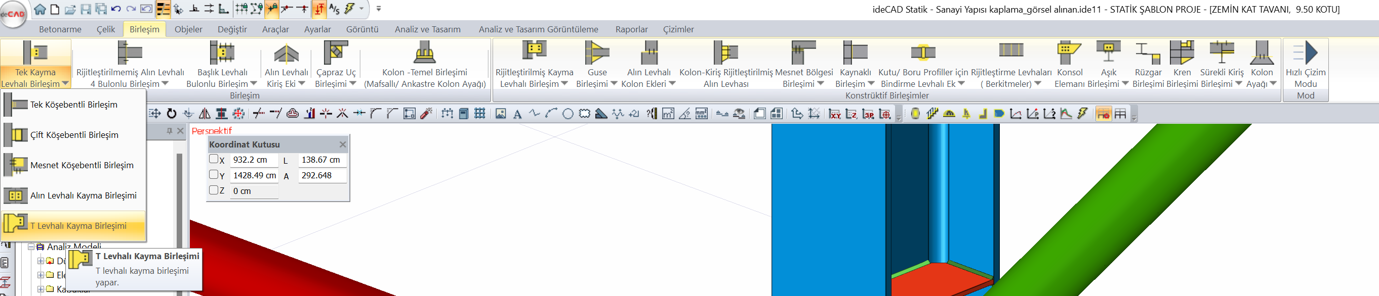Open the Çelik ribbon tab
The width and height of the screenshot is (1379, 296).
pyautogui.click(x=105, y=29)
